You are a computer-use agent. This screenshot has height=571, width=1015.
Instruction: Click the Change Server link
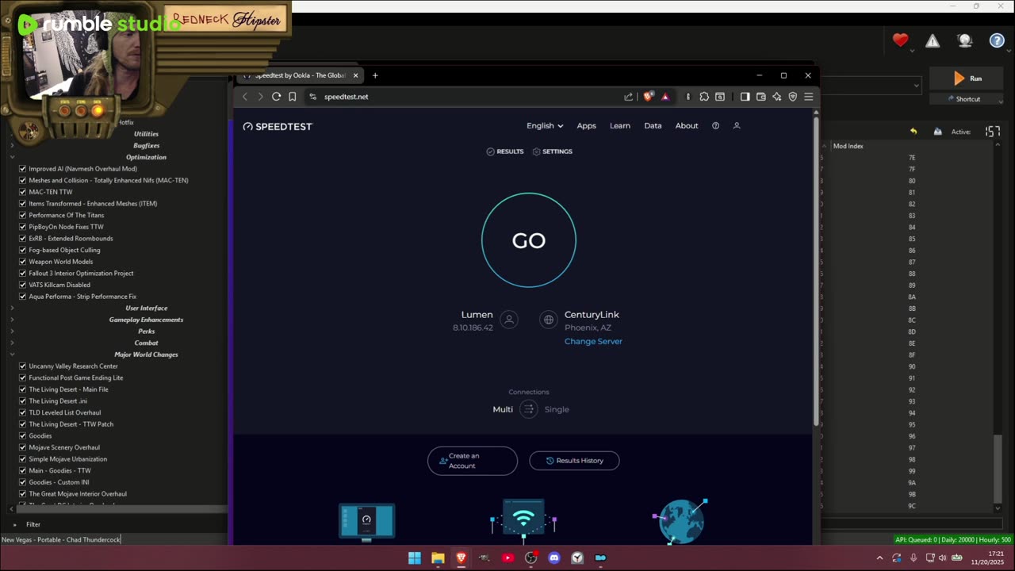click(x=593, y=342)
